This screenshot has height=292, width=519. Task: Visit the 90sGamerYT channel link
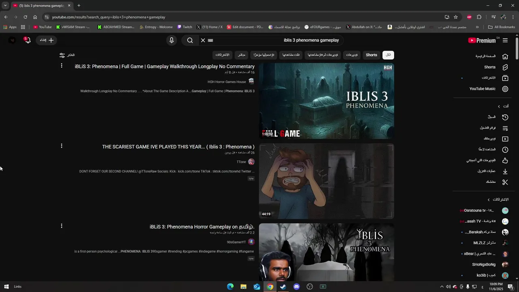coord(236,242)
